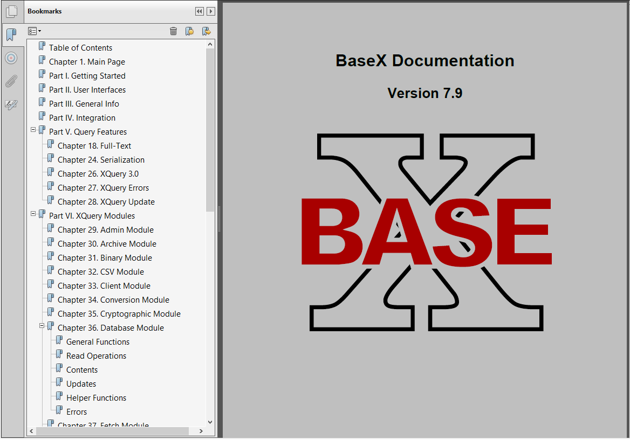The image size is (630, 440).
Task: Go to Chapter 32. CSV Module
Action: (101, 272)
